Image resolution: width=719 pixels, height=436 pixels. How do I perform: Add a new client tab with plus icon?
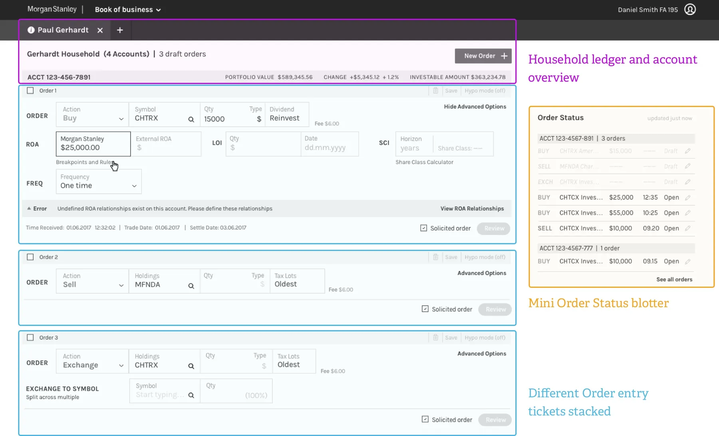[x=120, y=30]
